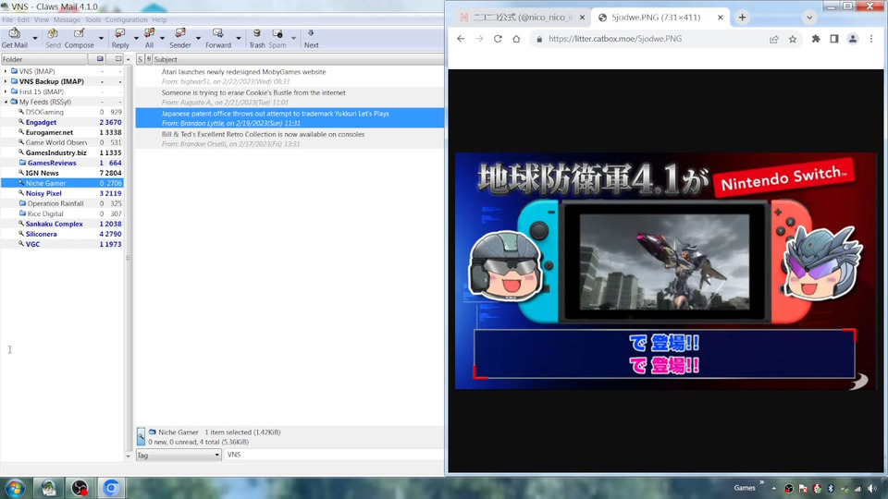Select the IGN News feed

click(42, 173)
